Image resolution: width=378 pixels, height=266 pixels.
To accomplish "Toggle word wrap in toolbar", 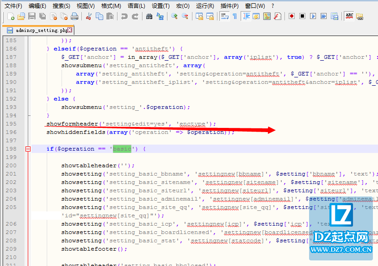I will 224,16.
